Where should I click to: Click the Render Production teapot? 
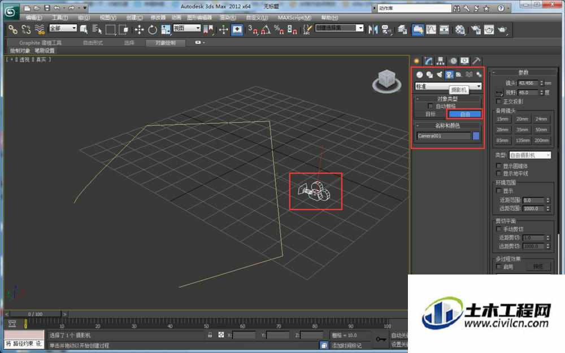pos(502,29)
